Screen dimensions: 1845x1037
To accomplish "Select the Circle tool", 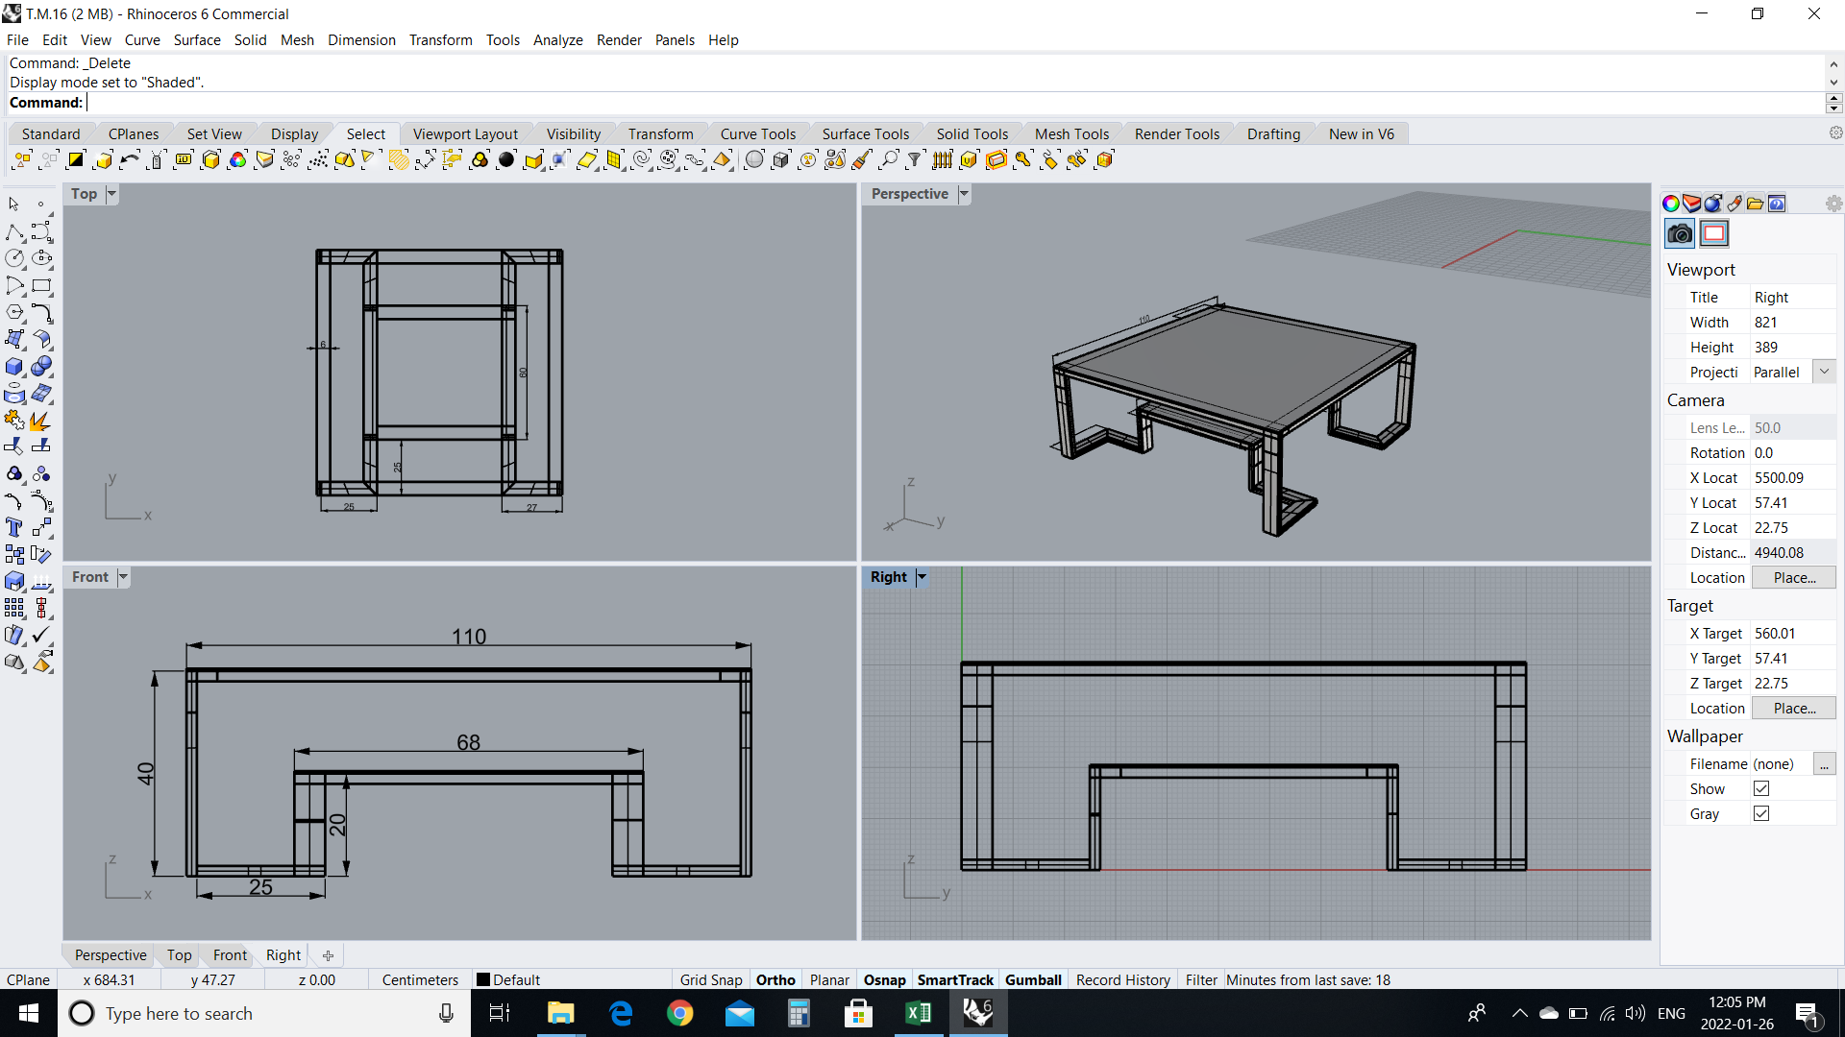I will point(14,257).
